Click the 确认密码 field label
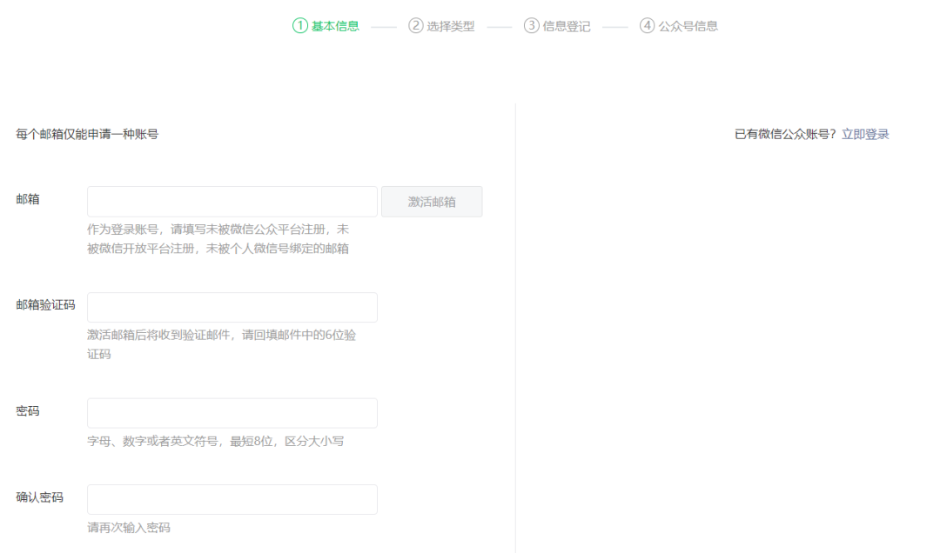The image size is (940, 553). point(39,497)
